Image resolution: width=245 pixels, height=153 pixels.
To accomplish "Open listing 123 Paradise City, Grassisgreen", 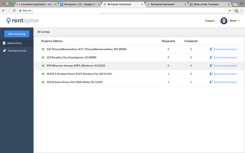I will [71, 57].
